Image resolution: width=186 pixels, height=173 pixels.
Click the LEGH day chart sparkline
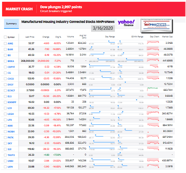(153, 113)
